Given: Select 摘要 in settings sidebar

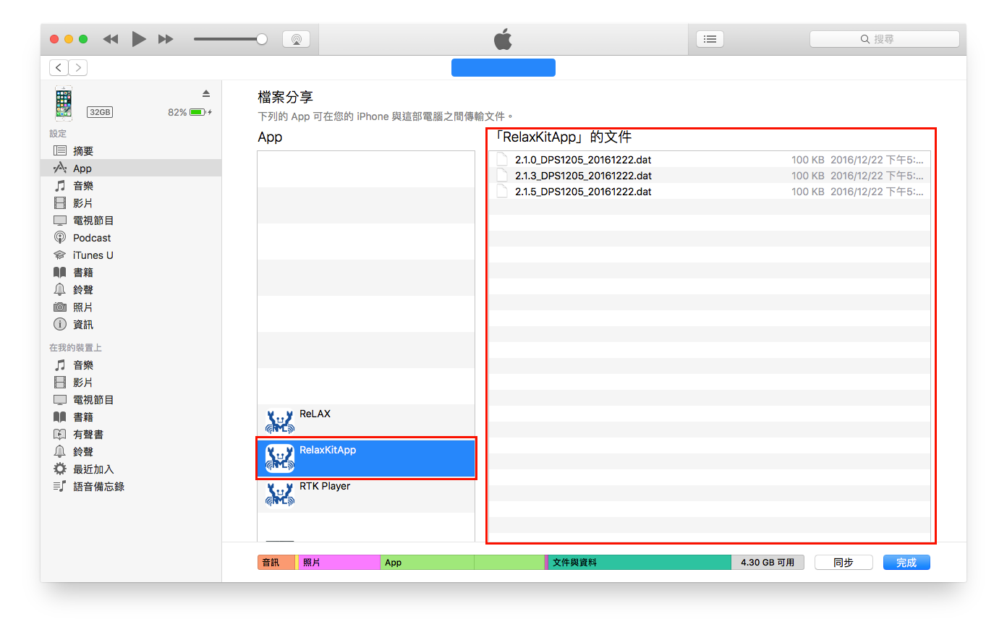Looking at the screenshot, I should coord(131,150).
